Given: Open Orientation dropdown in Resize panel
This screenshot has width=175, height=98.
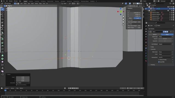Looking at the screenshot, I should point(23,83).
